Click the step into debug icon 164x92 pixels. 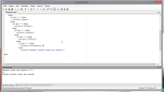[51, 9]
